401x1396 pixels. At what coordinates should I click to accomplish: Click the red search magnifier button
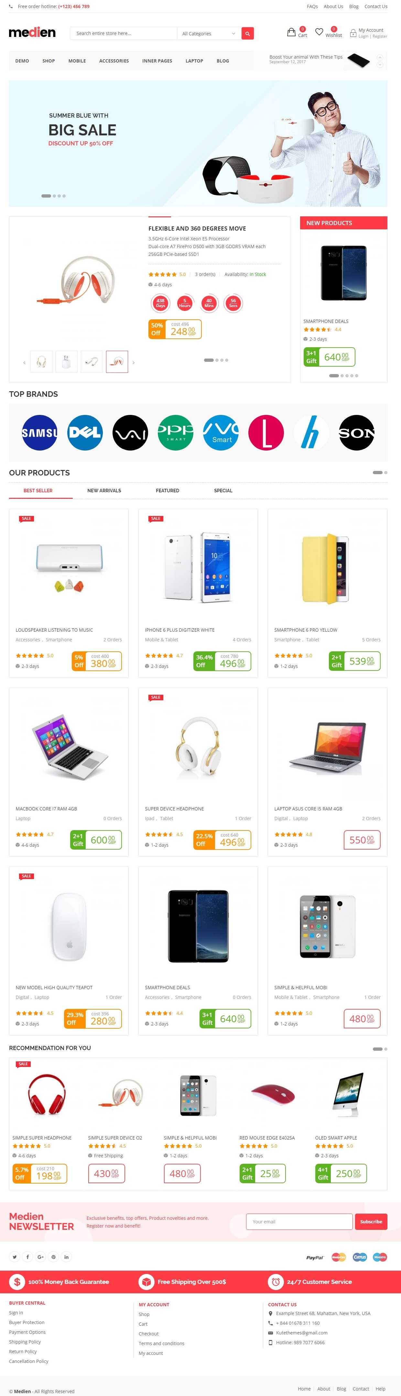247,34
